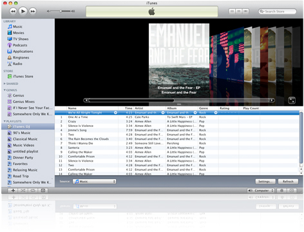The image size is (304, 232).
Task: Open the Source Music dropdown
Action: (x=95, y=182)
